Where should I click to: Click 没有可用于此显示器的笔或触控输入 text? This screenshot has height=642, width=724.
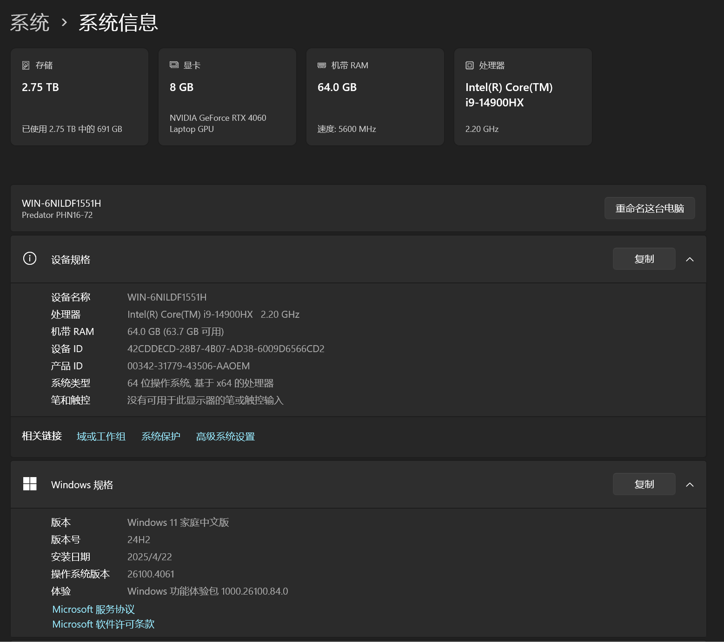coord(205,400)
